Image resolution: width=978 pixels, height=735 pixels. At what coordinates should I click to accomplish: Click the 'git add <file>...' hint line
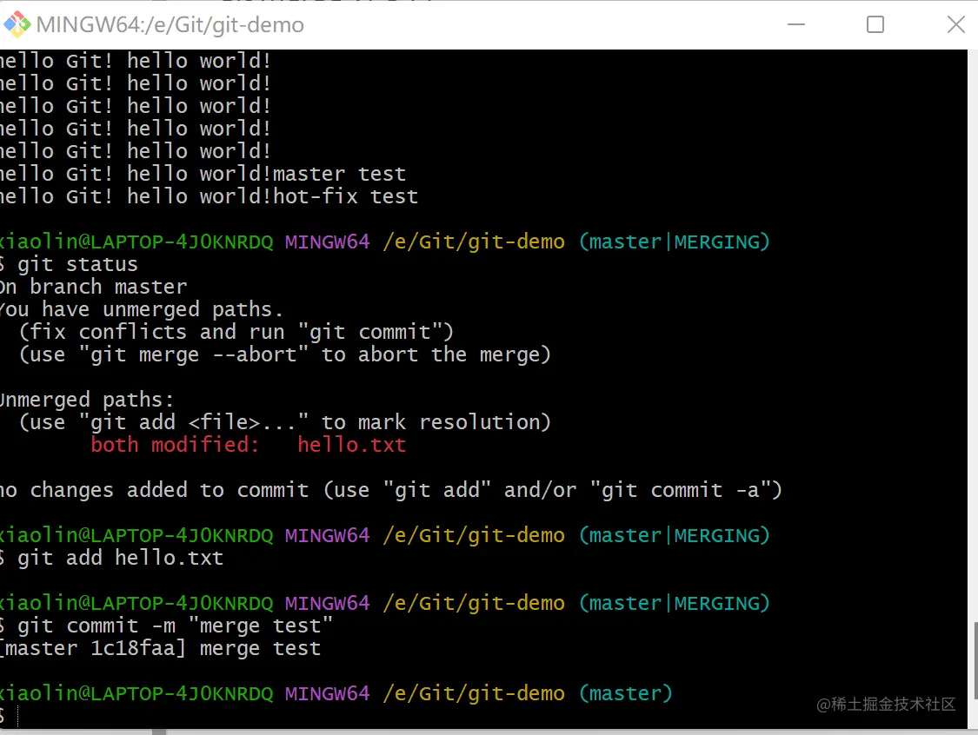click(285, 423)
